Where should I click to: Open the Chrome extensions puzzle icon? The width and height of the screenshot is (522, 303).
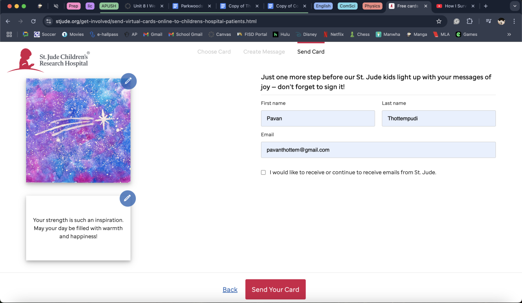469,21
